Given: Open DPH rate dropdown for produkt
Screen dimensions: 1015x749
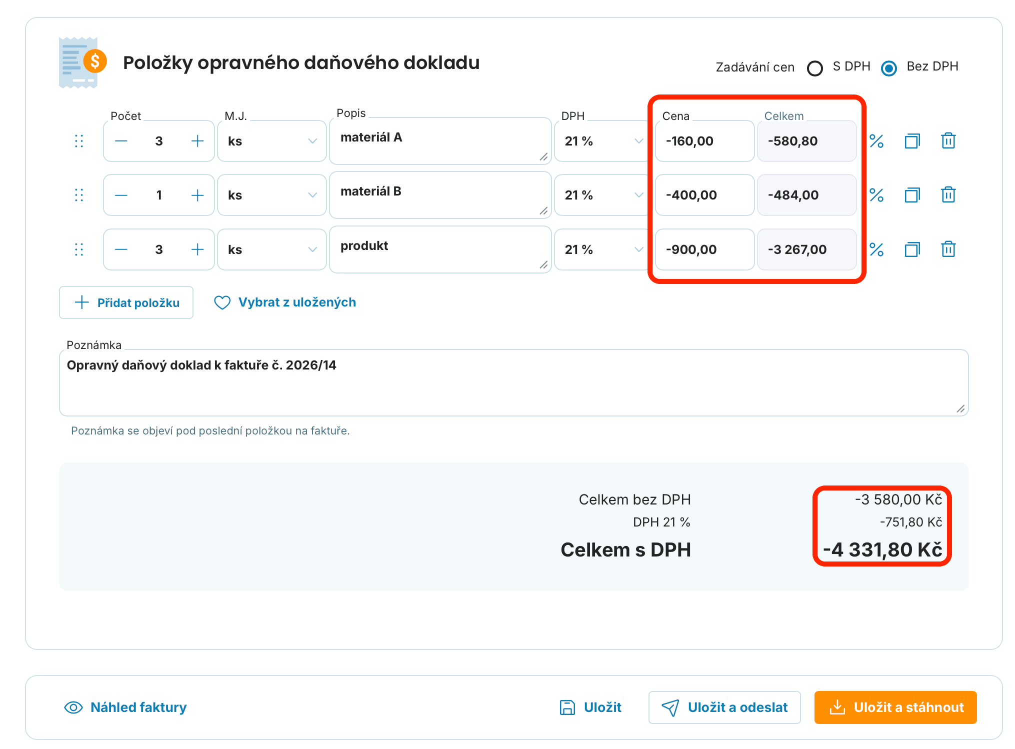Looking at the screenshot, I should 602,249.
